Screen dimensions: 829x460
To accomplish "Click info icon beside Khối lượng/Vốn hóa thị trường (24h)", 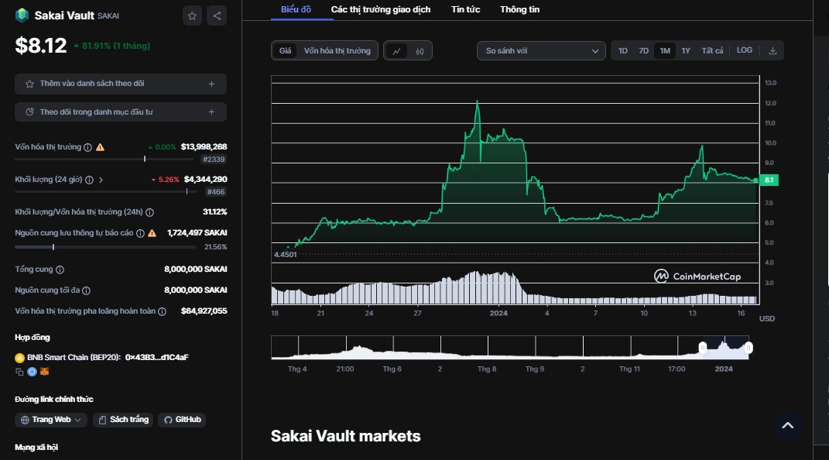I will 149,212.
